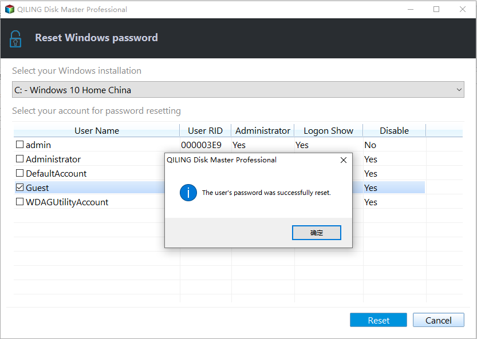Click the main window title bar text

click(x=72, y=9)
